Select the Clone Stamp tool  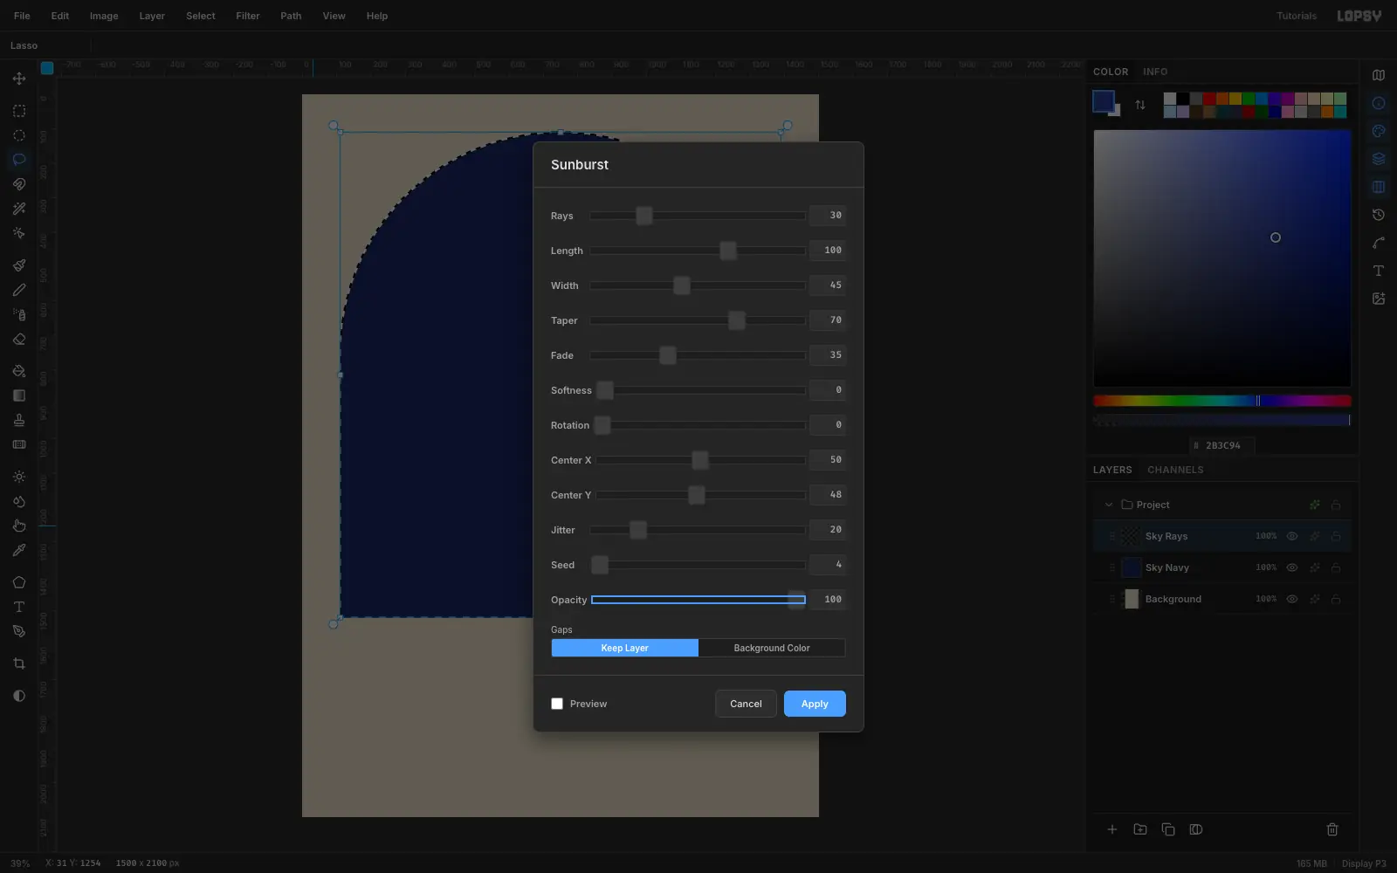(x=18, y=420)
